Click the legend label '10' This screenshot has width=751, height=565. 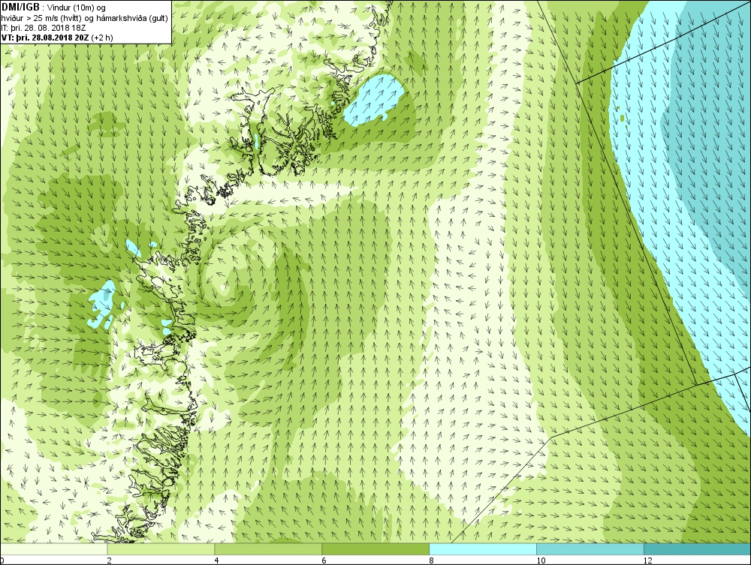540,560
